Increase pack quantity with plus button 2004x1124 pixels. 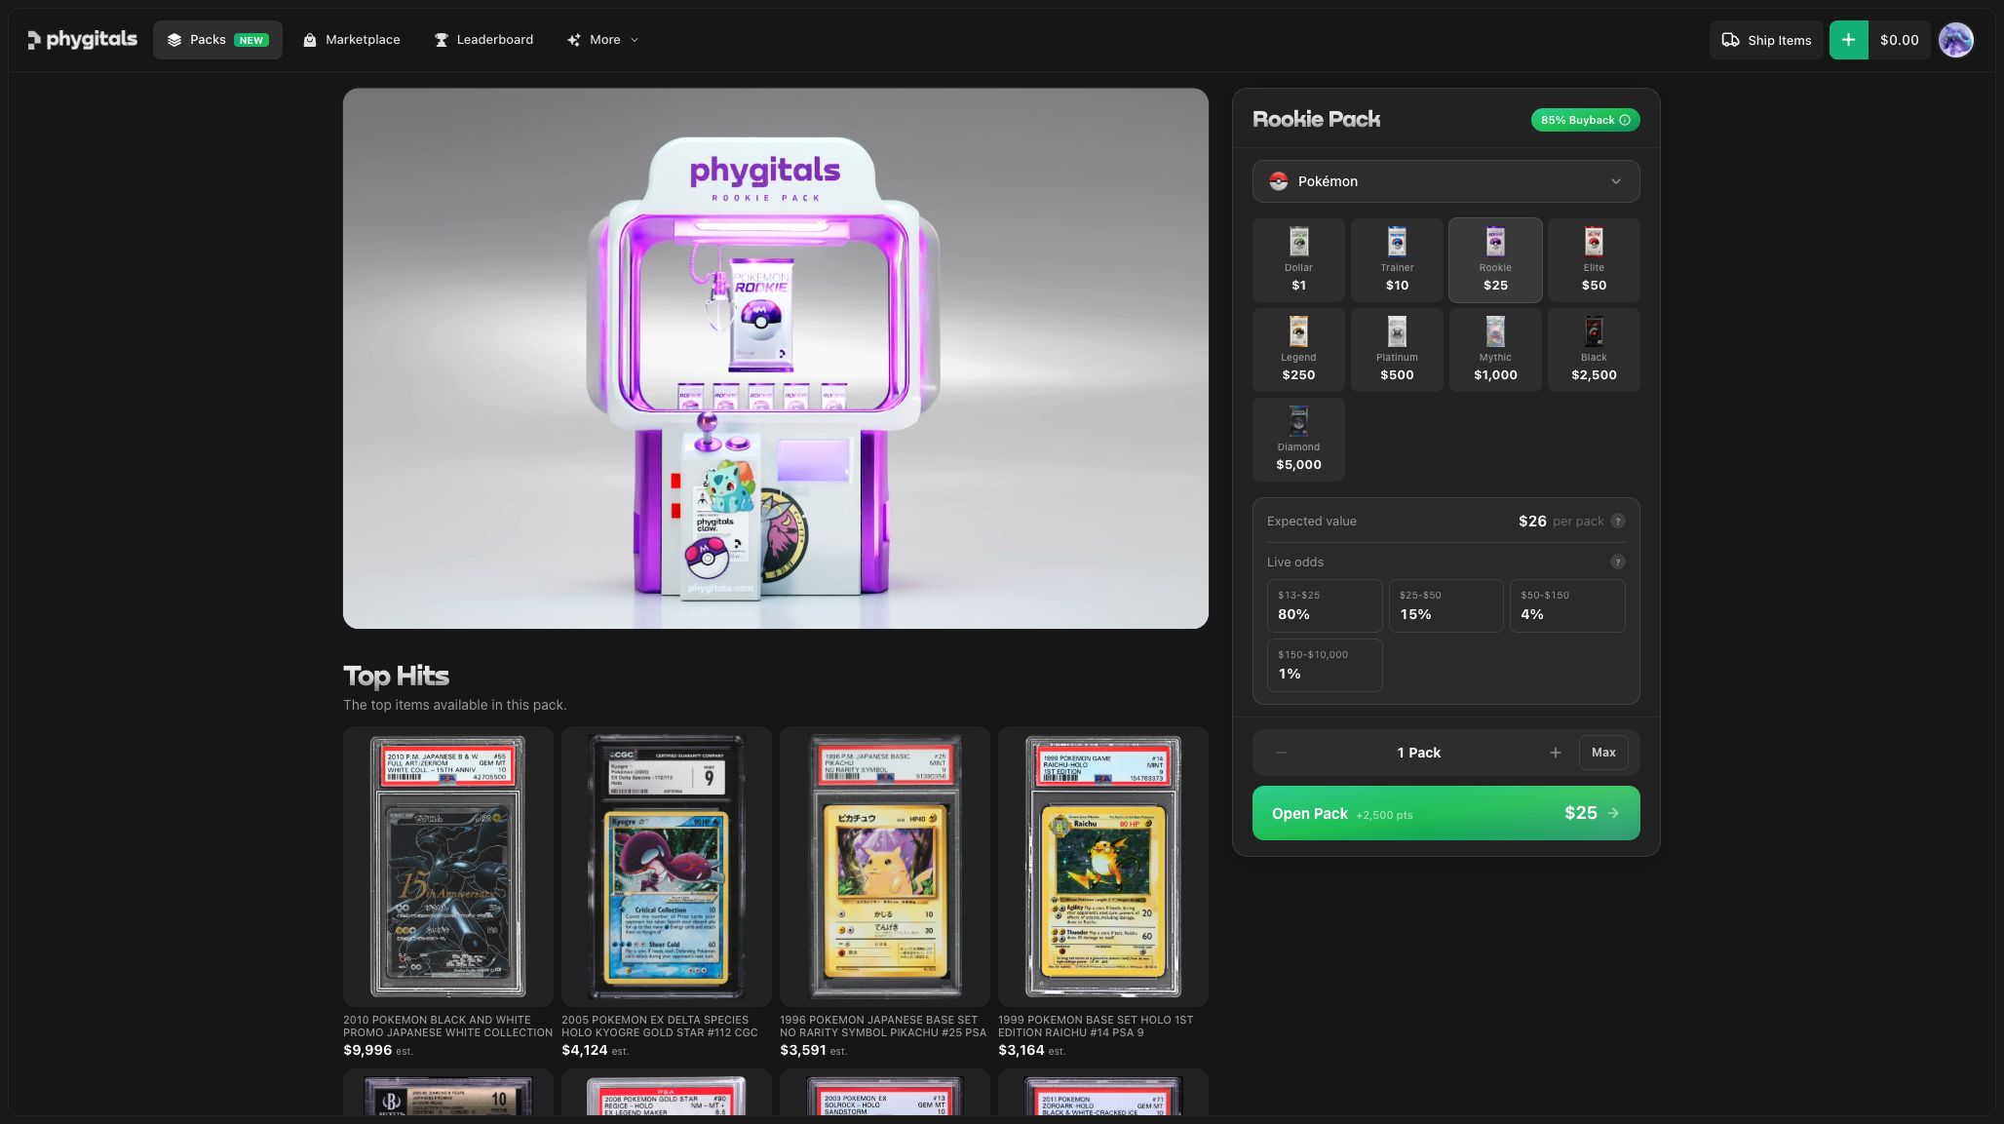click(x=1556, y=753)
